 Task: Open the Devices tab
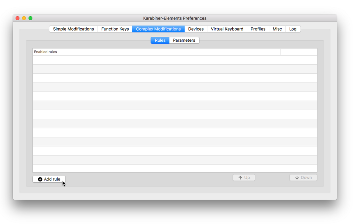pos(196,29)
